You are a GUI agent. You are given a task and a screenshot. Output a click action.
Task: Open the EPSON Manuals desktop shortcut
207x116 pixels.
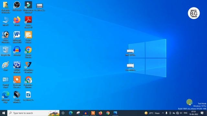click(x=17, y=67)
